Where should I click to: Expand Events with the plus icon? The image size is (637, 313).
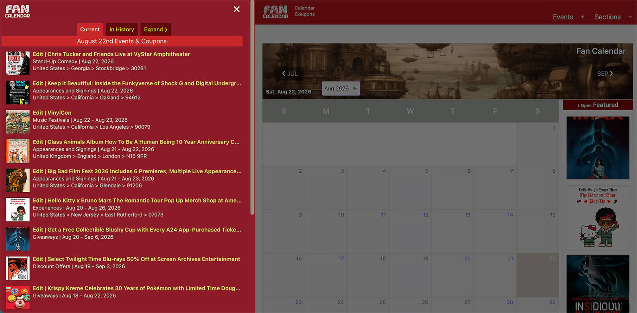pos(582,17)
